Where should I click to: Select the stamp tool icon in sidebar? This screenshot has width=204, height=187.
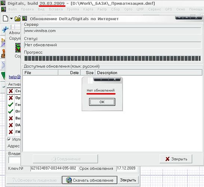point(3,53)
